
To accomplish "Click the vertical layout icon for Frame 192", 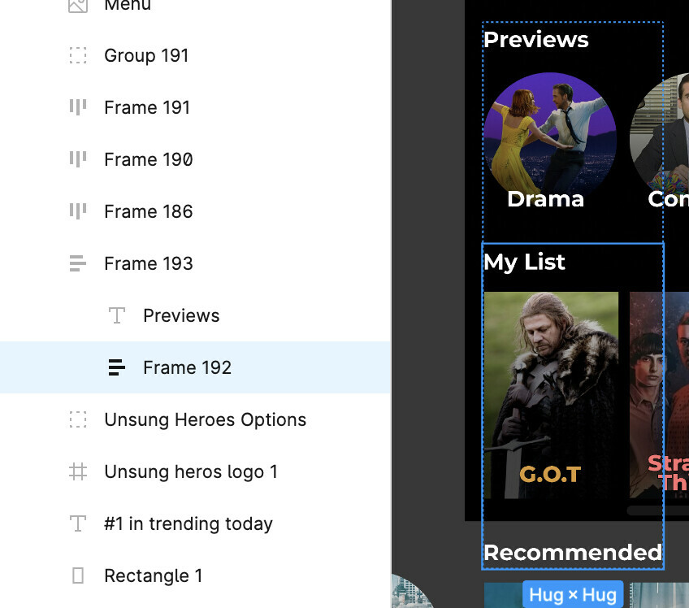I will tap(117, 367).
